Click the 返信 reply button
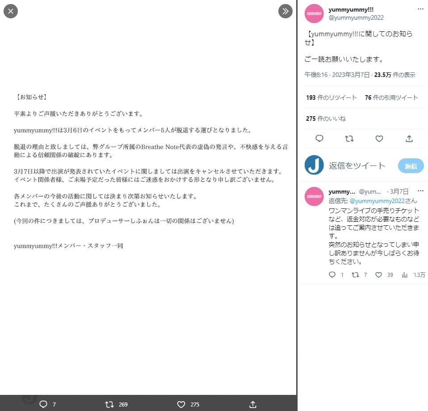 pos(410,165)
